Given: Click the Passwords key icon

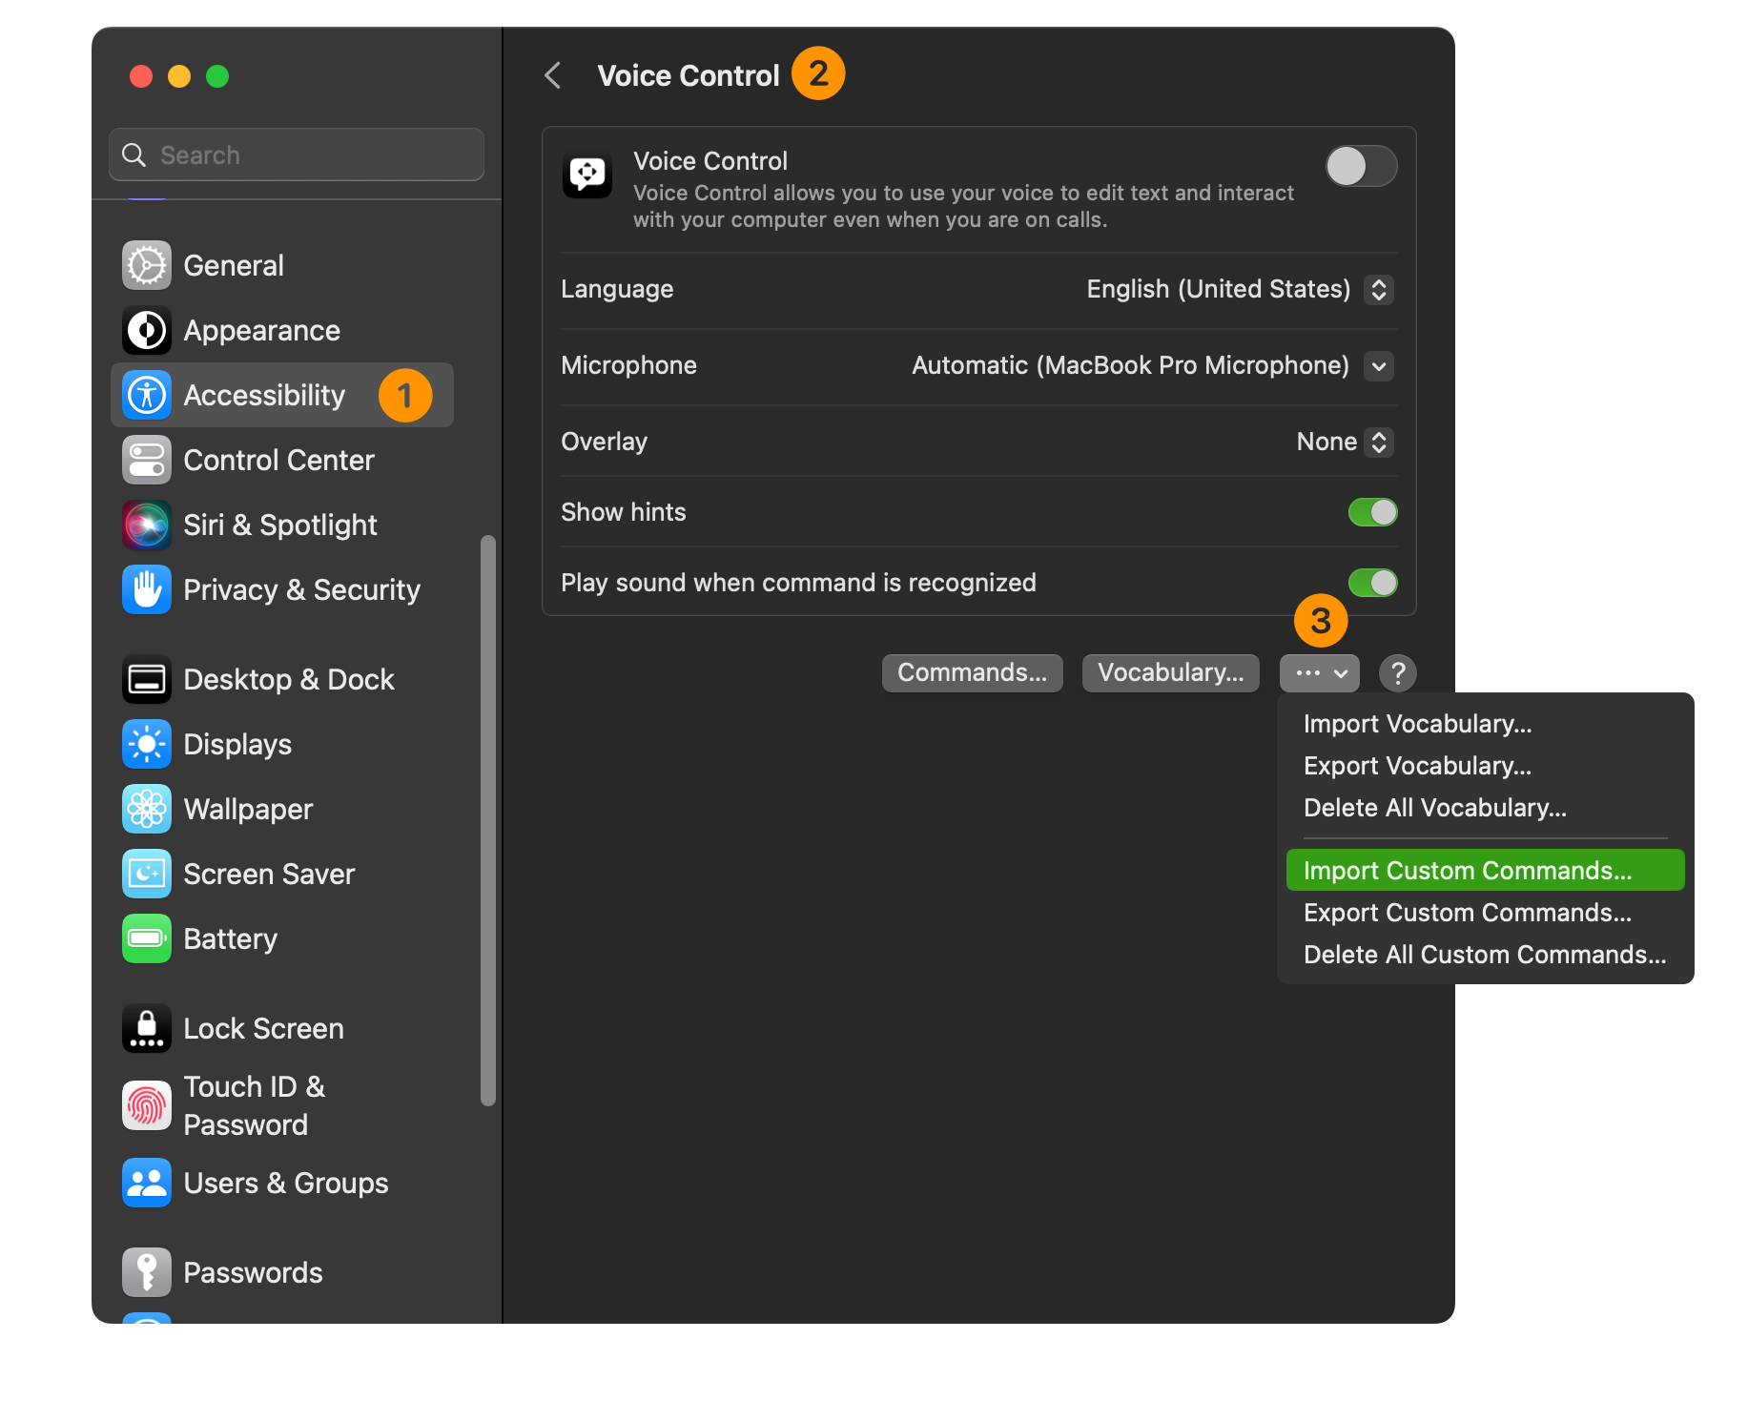Looking at the screenshot, I should 146,1272.
